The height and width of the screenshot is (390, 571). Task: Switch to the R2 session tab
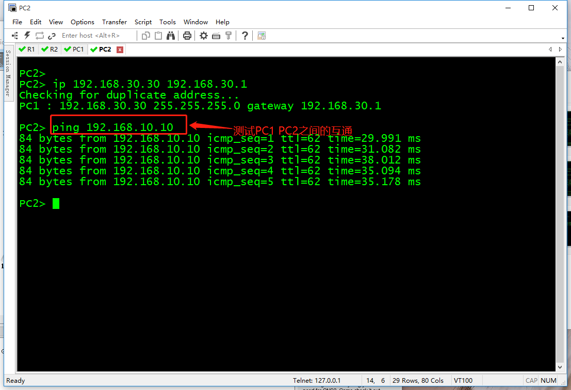pos(50,49)
